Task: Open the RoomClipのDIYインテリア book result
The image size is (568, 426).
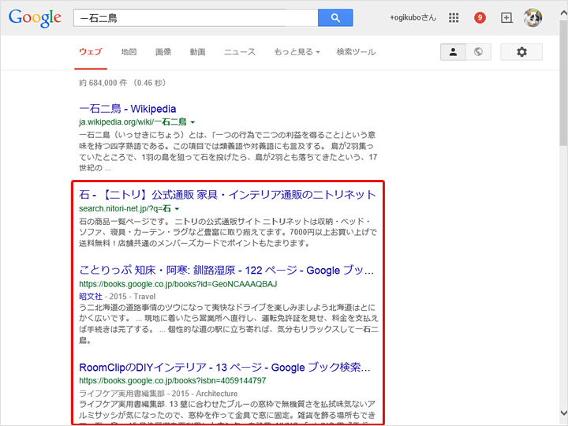Action: pos(225,368)
